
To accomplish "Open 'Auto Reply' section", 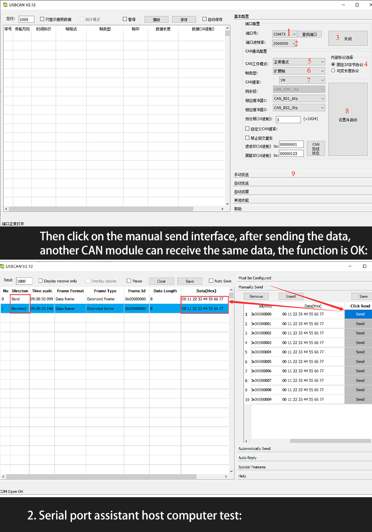I will coord(304,458).
